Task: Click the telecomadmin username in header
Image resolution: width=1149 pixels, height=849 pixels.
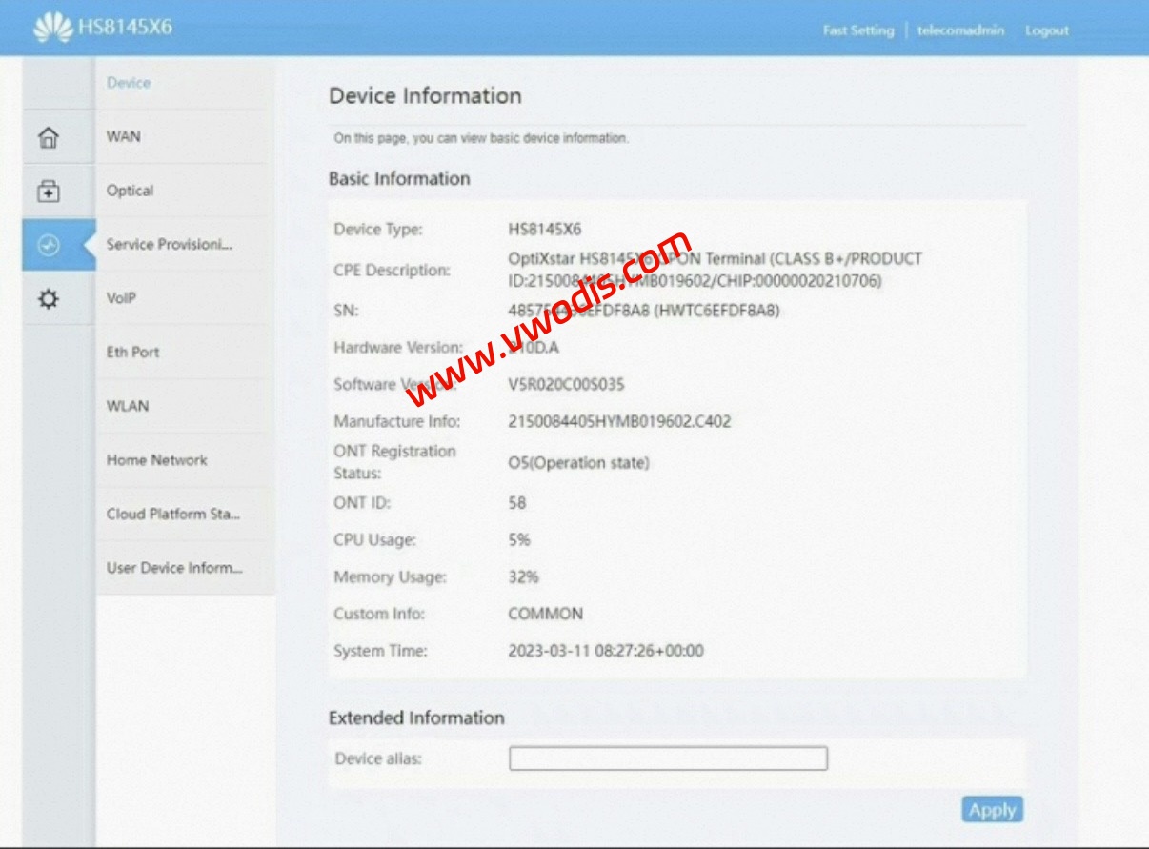Action: click(x=960, y=30)
